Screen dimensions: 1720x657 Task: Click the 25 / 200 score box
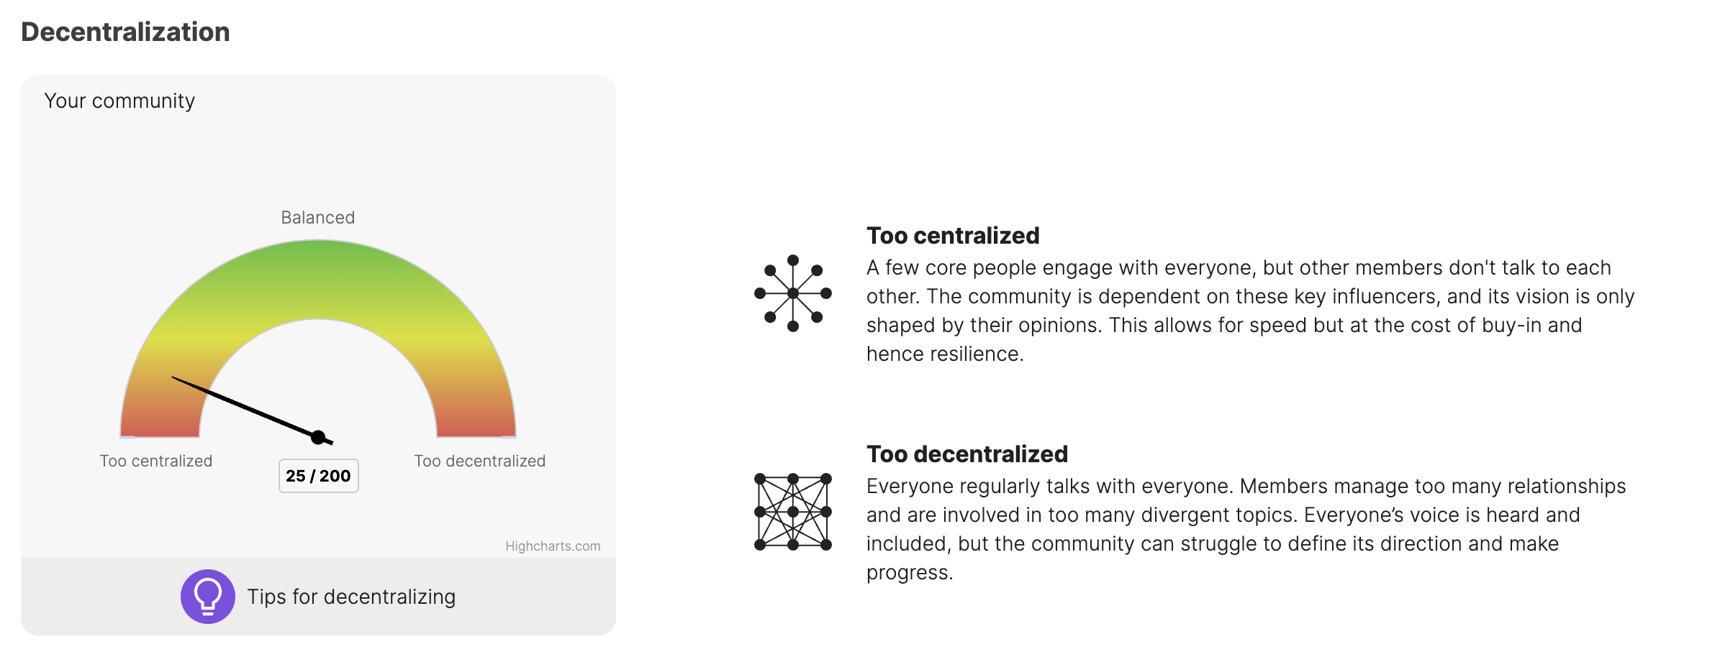pyautogui.click(x=318, y=476)
